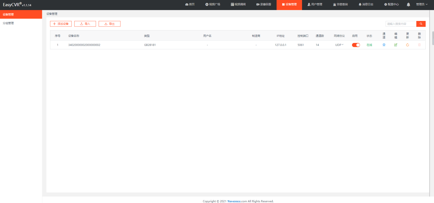Open the 管理员 user dropdown menu
Viewport: 434px width, 203px height.
(x=422, y=5)
